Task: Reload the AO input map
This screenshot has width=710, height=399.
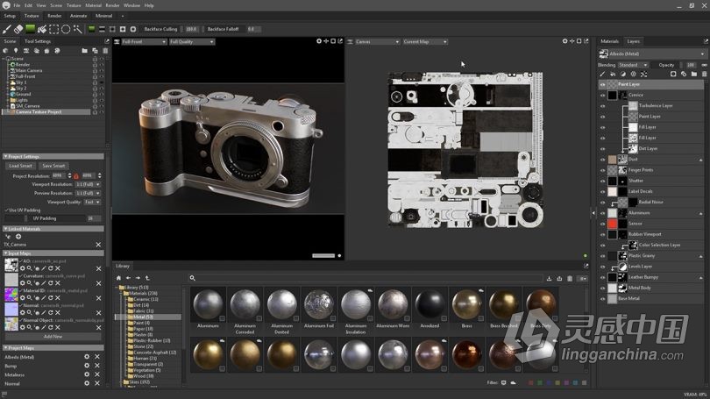Action: pos(51,268)
